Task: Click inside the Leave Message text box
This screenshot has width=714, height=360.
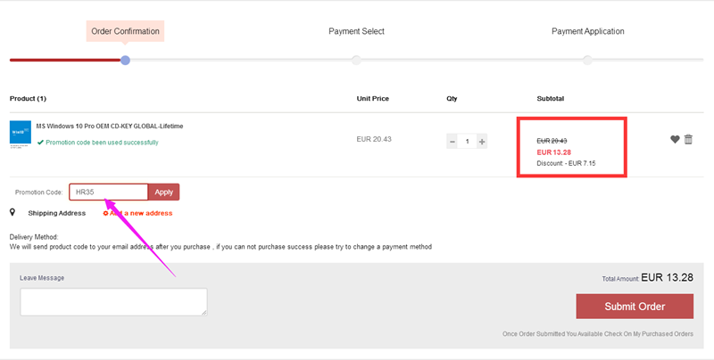Action: (113, 301)
